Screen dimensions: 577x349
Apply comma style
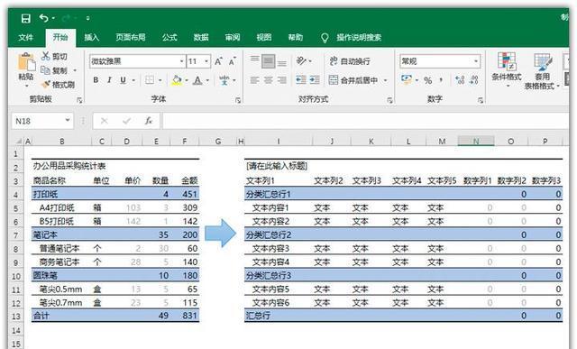click(441, 80)
